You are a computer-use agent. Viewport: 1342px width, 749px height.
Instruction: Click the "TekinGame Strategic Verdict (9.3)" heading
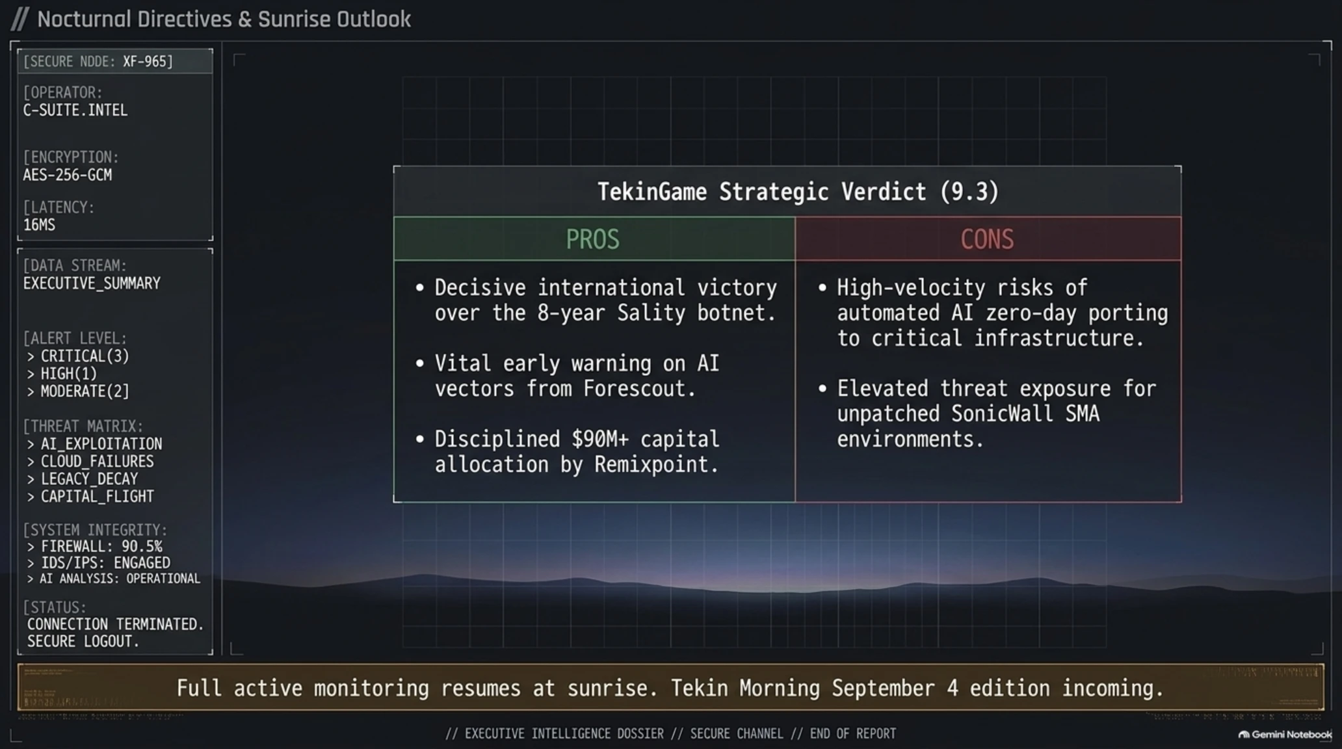tap(798, 192)
